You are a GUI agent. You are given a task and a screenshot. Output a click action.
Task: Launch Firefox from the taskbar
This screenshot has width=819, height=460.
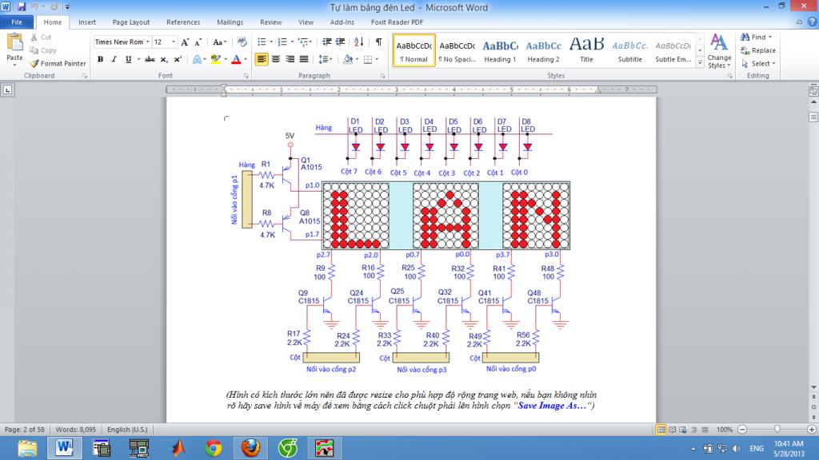coord(250,447)
